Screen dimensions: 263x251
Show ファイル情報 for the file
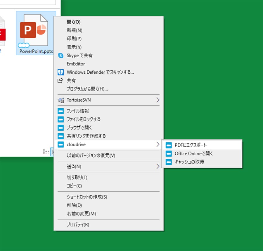tap(108, 111)
